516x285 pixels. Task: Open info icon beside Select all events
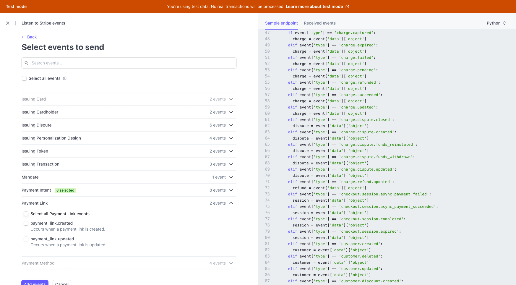click(65, 78)
